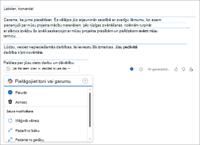Viewport: 200px width, 145px height.
Task: Click the AI-generated... label
Action: pos(158,69)
